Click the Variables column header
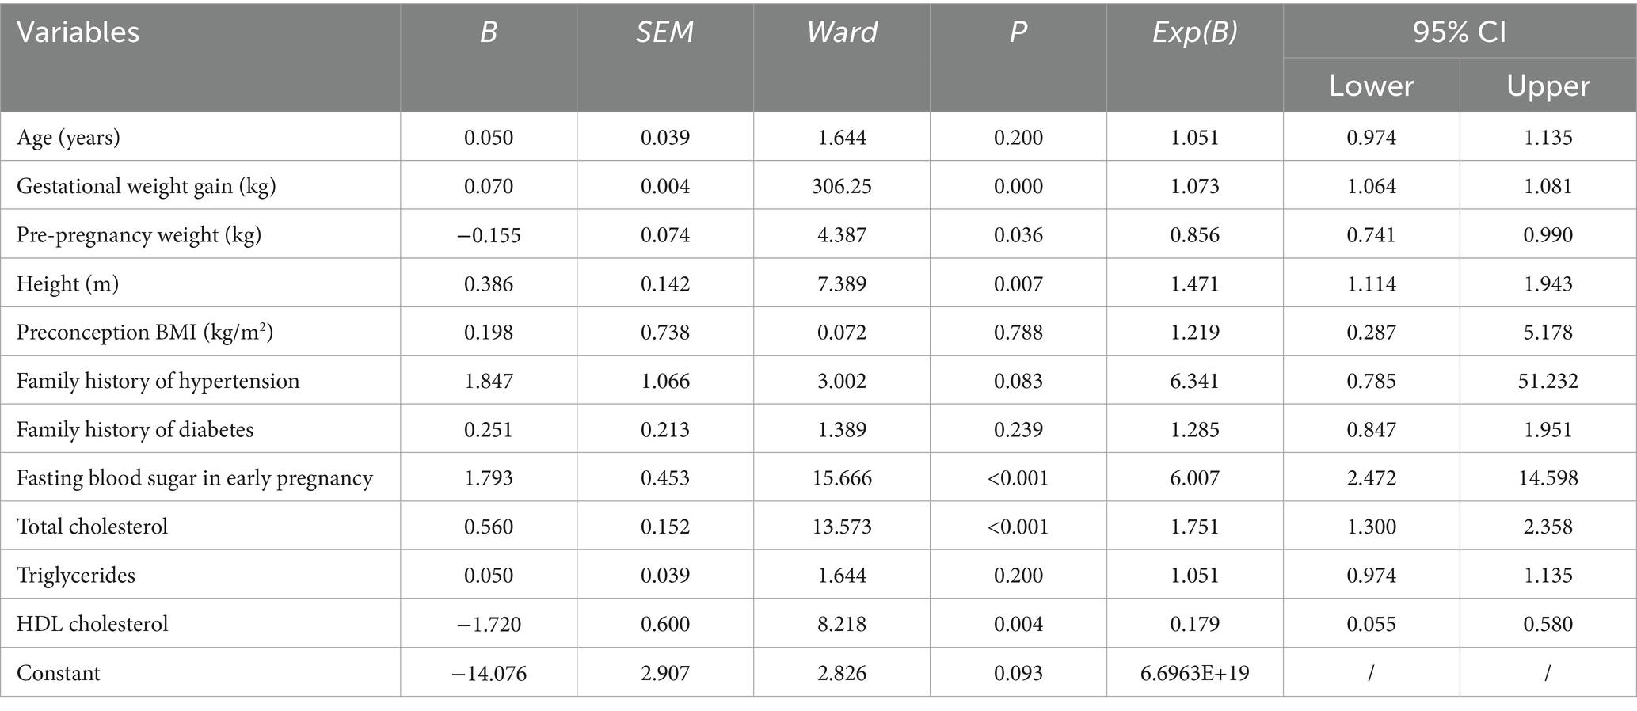 tap(78, 32)
